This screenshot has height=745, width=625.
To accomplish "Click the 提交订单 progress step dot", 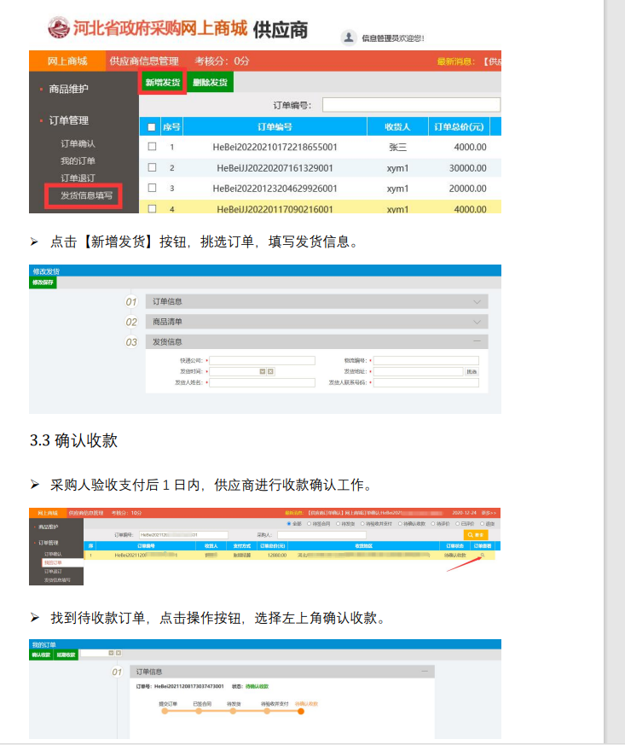I will coord(165,711).
